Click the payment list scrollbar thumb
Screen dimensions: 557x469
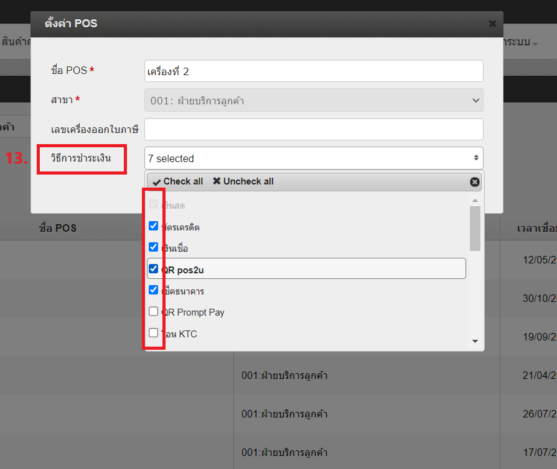pyautogui.click(x=475, y=229)
